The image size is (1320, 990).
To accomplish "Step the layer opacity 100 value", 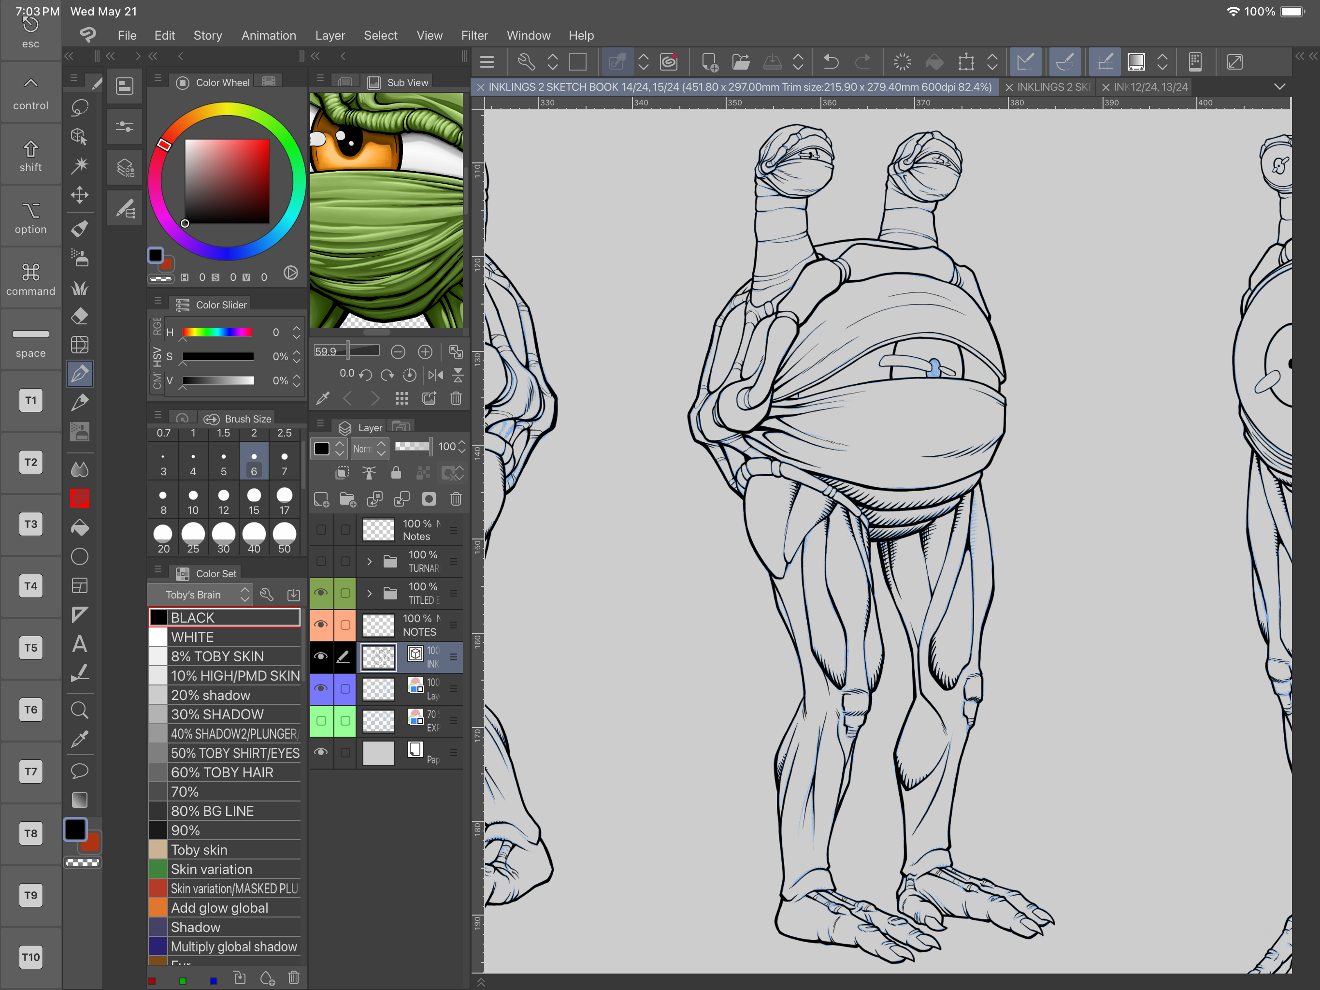I will (462, 447).
